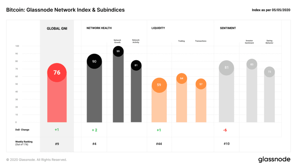Click the LIQUIDITY section header
This screenshot has width=297, height=167.
pos(158,28)
